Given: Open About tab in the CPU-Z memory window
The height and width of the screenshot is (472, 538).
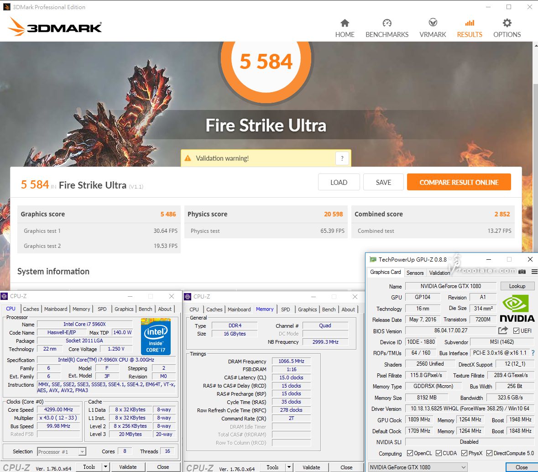Looking at the screenshot, I should click(x=348, y=309).
